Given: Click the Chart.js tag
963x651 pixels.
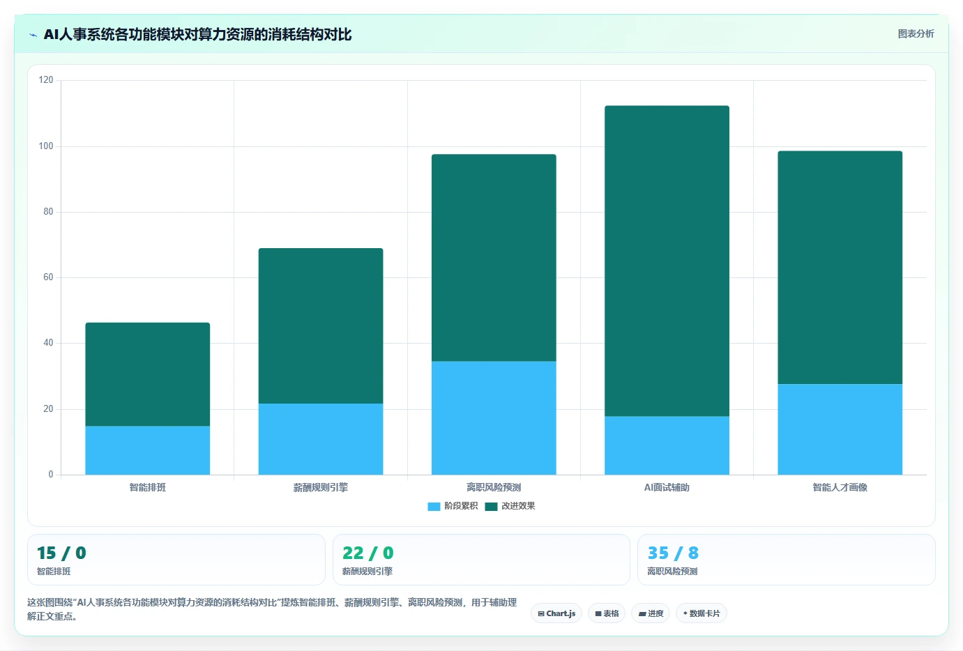Looking at the screenshot, I should pos(556,613).
